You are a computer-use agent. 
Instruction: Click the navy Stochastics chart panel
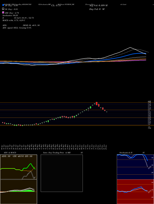(135, 167)
